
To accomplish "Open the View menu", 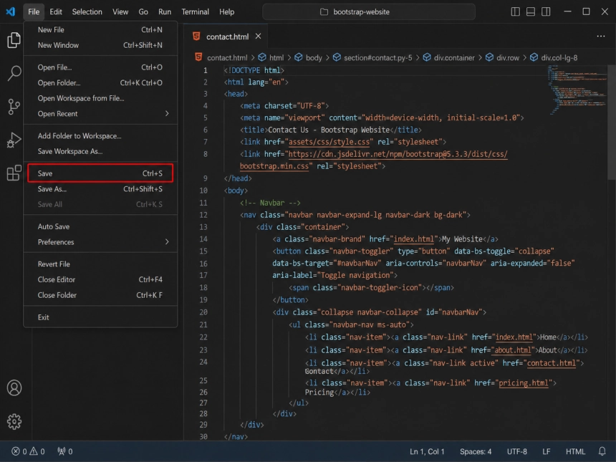I will coord(120,11).
